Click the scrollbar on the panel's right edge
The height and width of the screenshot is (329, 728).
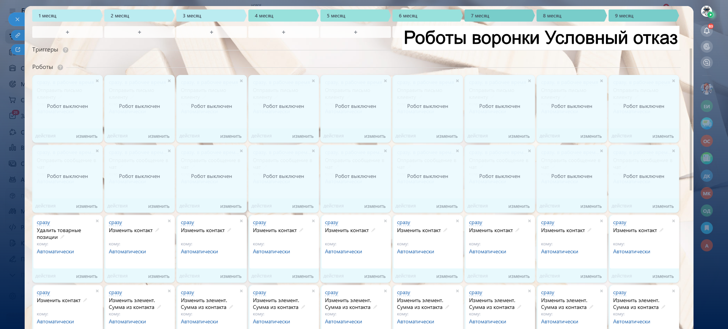[x=691, y=119]
